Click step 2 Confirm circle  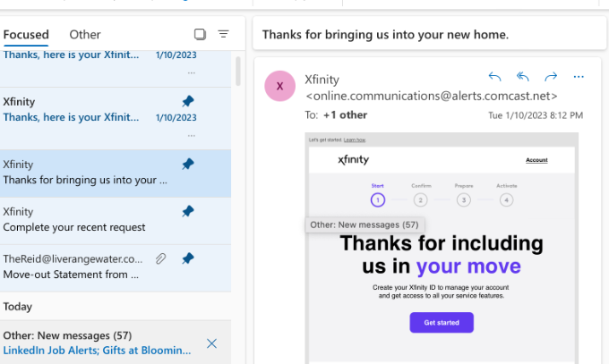tap(421, 200)
